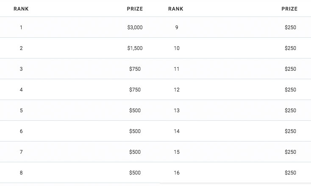This screenshot has height=186, width=311.
Task: Select the $1,500 prize amount
Action: pyautogui.click(x=135, y=48)
